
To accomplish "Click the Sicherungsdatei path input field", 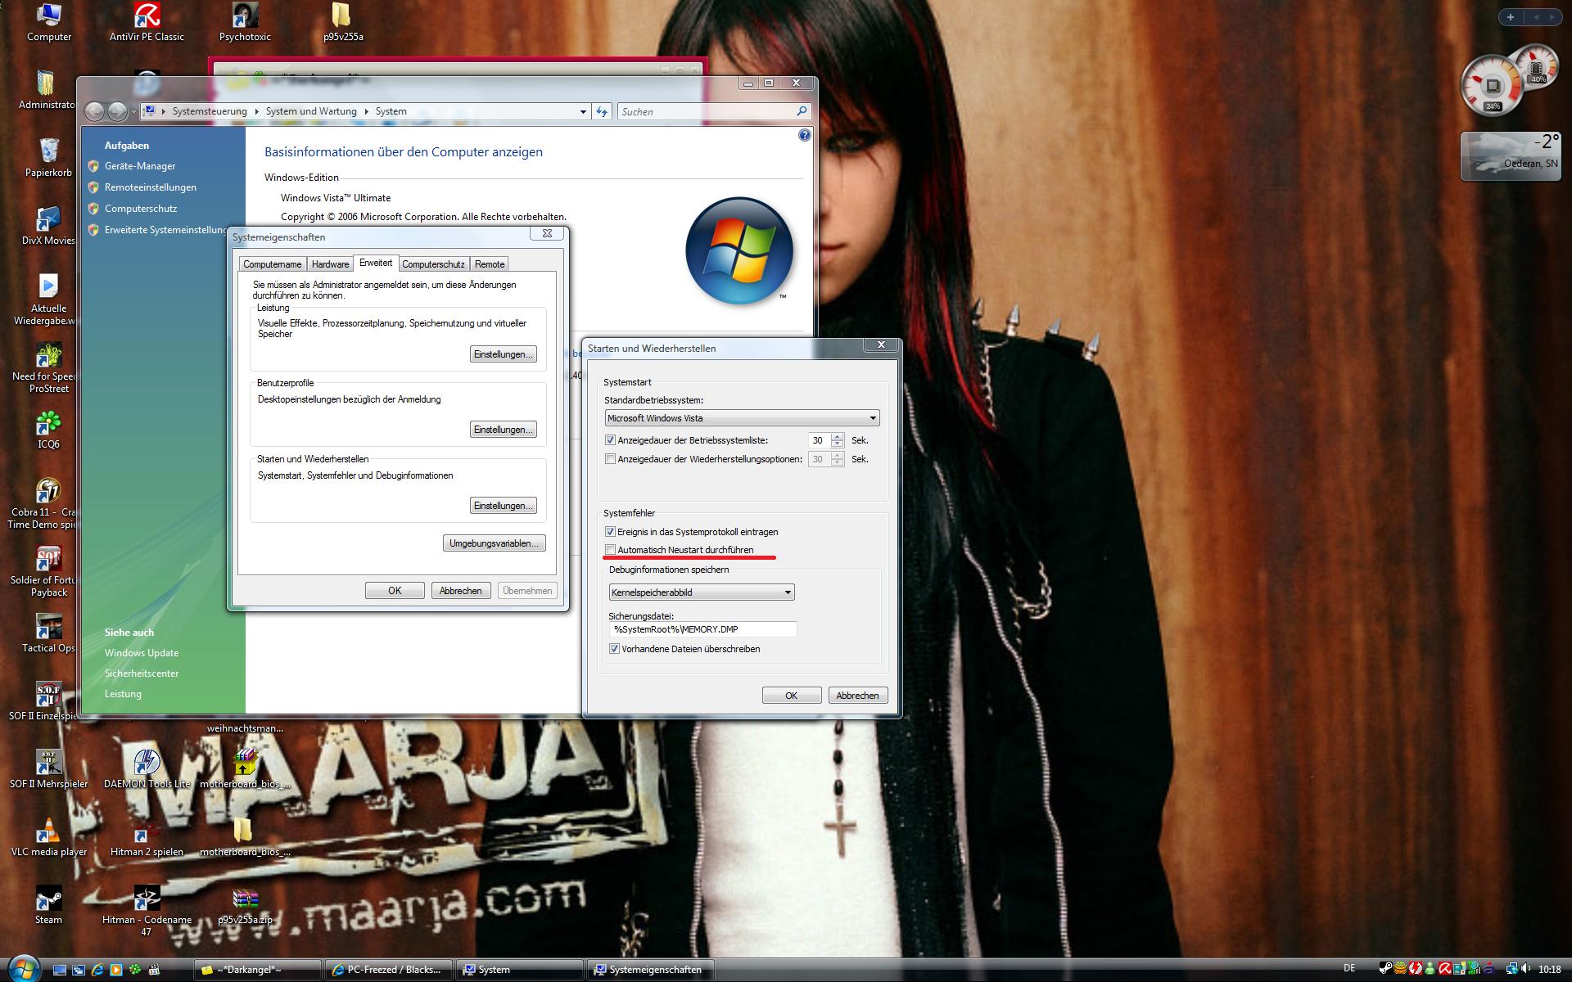I will [x=702, y=629].
